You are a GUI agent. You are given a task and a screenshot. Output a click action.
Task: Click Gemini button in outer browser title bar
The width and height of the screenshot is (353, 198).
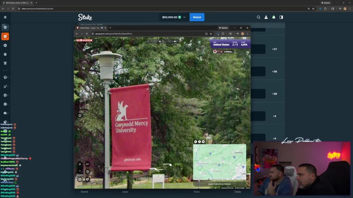click(x=326, y=3)
